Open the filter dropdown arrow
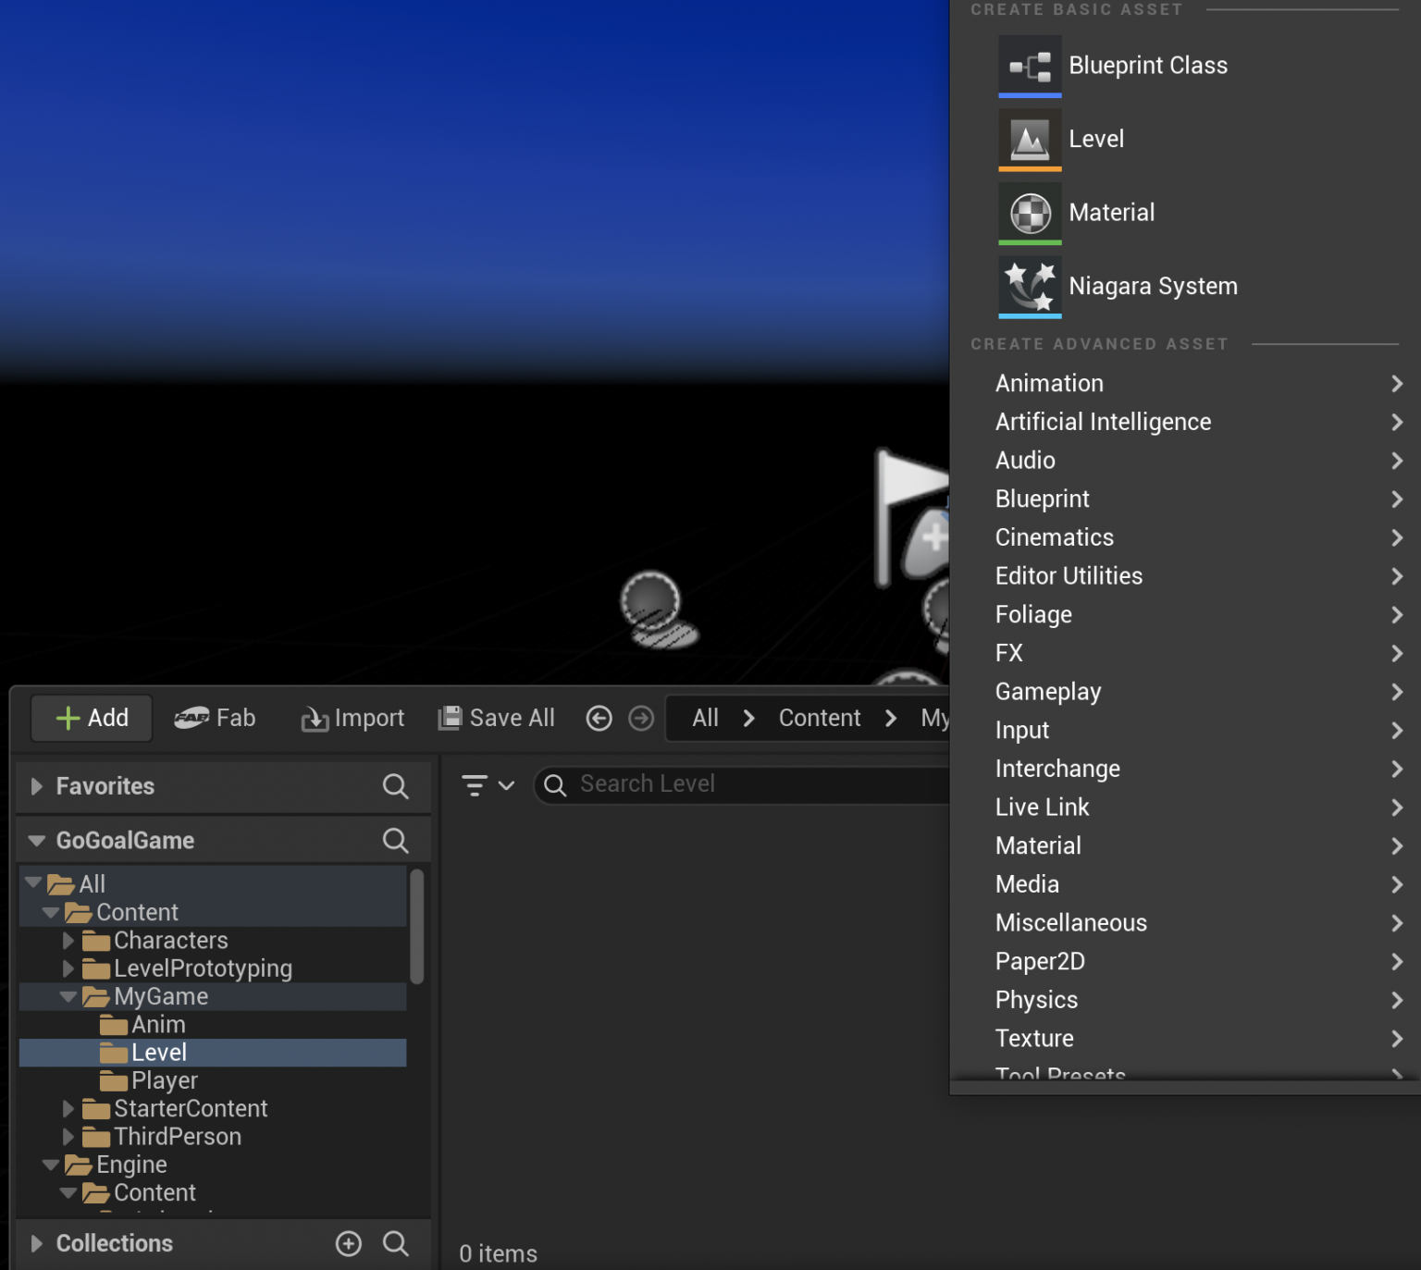 click(505, 784)
